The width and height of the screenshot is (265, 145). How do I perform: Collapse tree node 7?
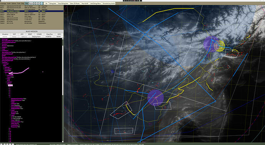pyautogui.click(x=9, y=97)
